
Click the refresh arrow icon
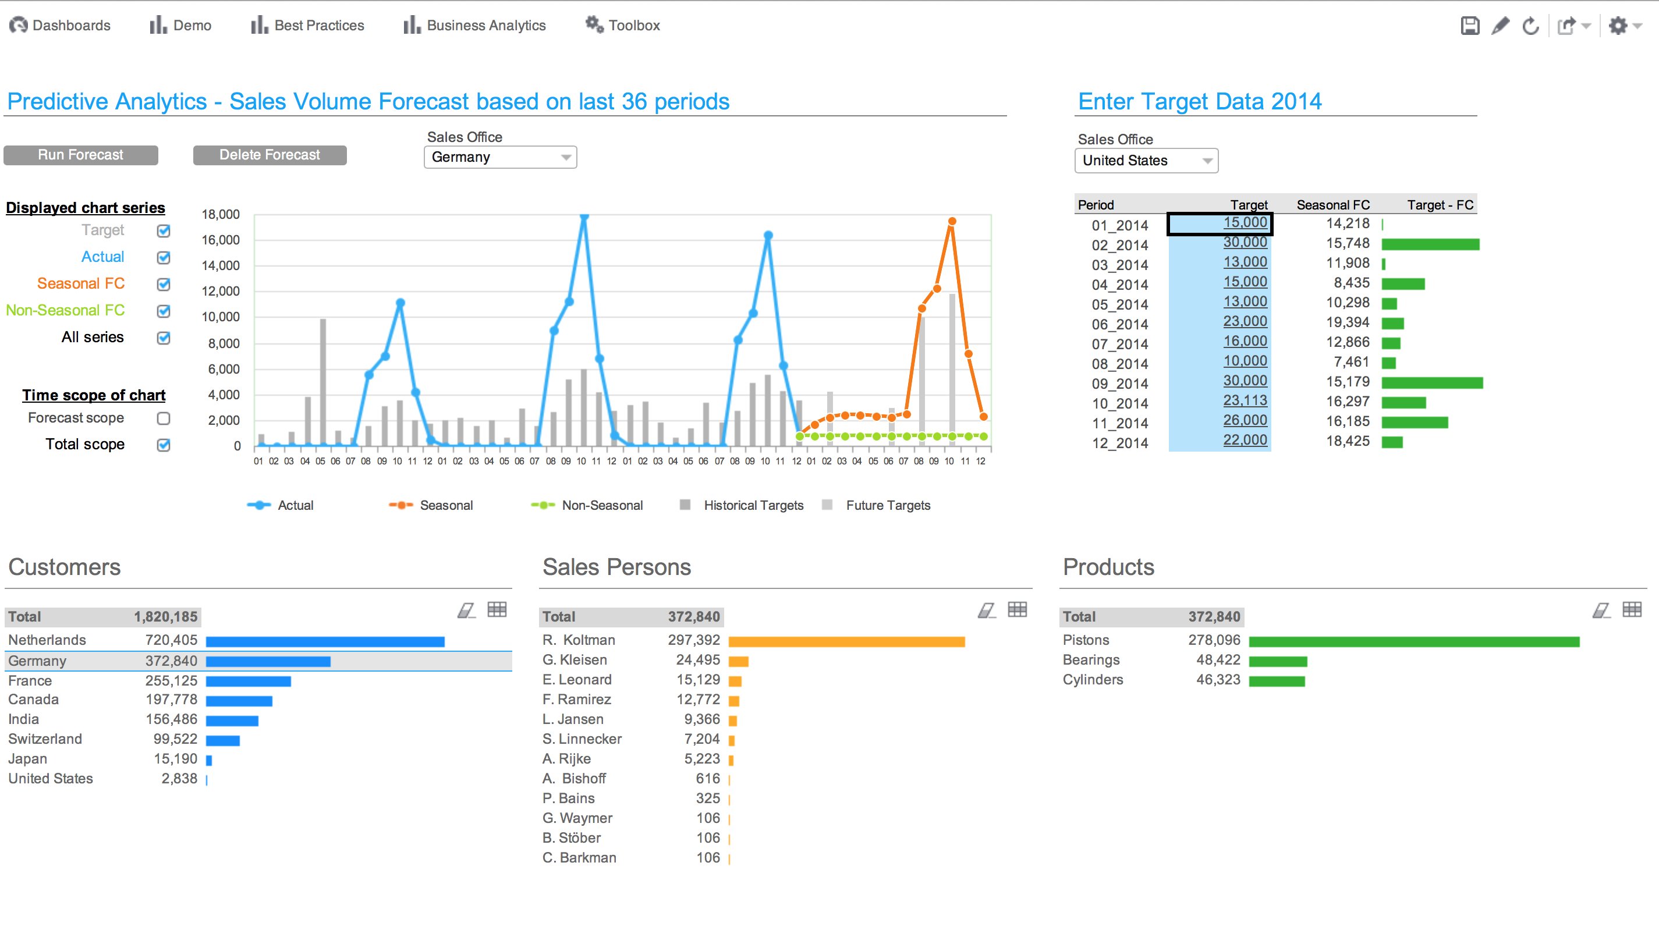click(1531, 26)
